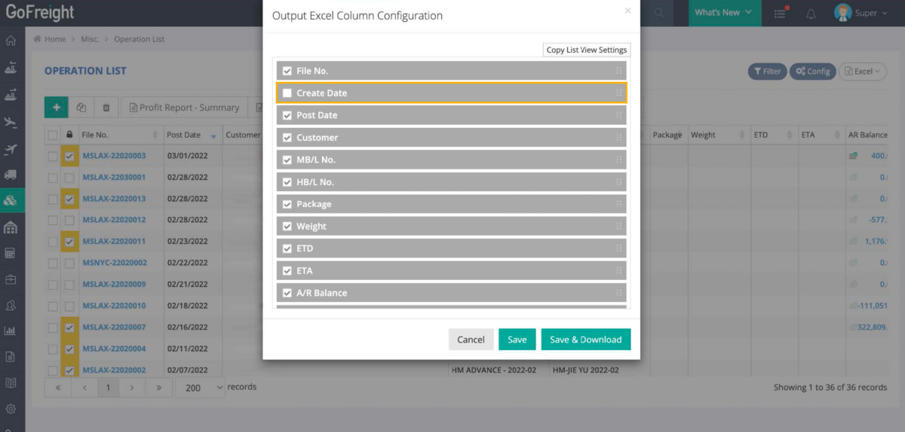The width and height of the screenshot is (905, 432).
Task: Enable the Create Date checkbox
Action: tap(287, 93)
